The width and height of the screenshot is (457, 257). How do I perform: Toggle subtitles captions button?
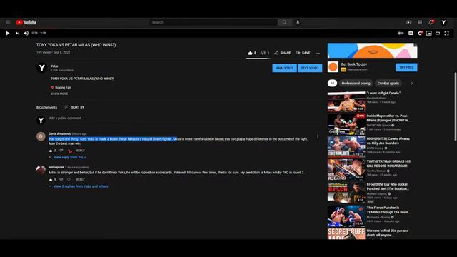click(411, 34)
